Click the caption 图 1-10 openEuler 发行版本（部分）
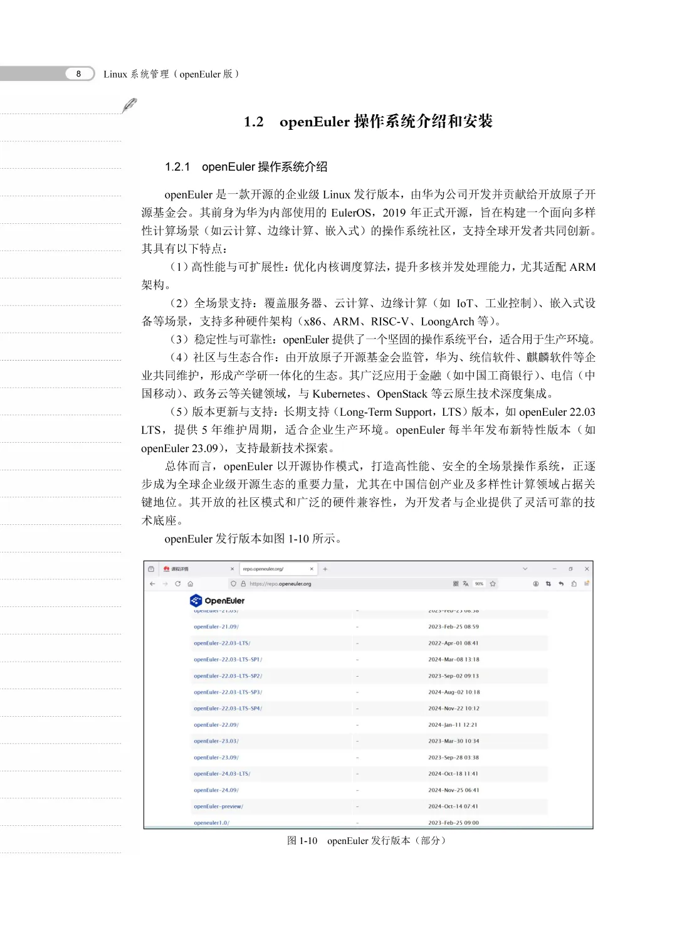 tap(367, 840)
